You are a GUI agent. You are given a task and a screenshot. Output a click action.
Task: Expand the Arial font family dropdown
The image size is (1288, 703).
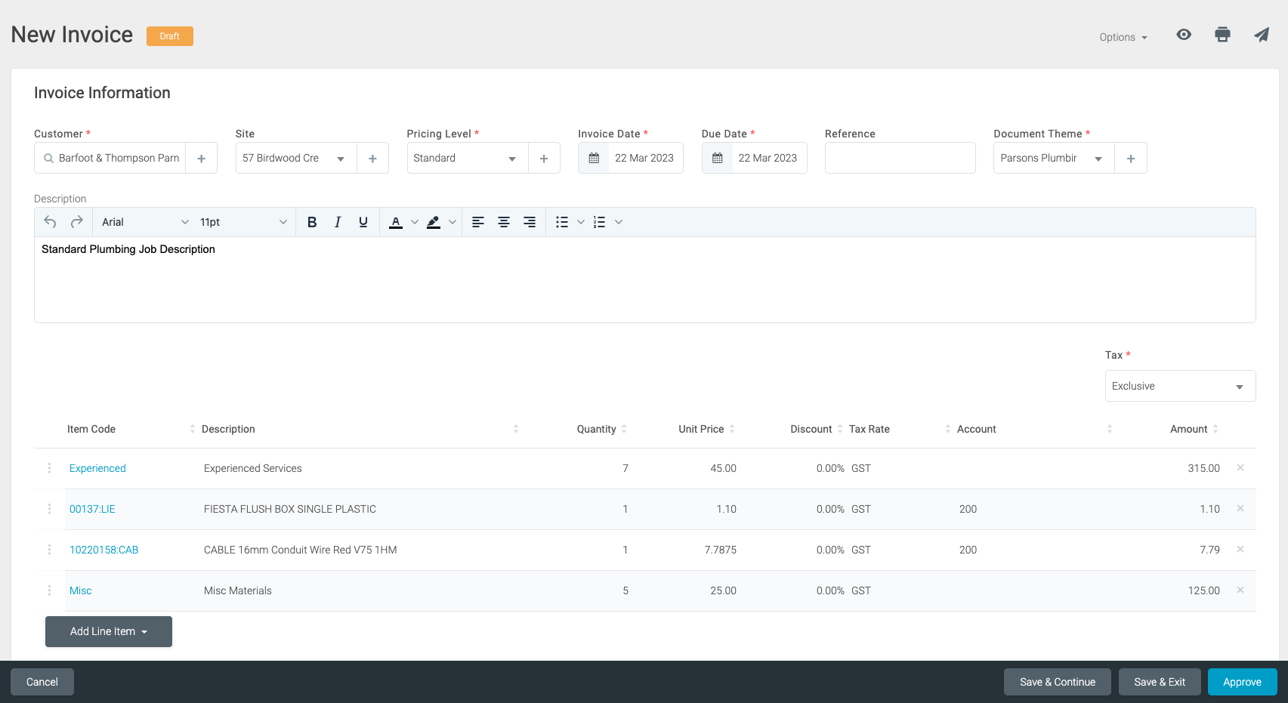[144, 222]
